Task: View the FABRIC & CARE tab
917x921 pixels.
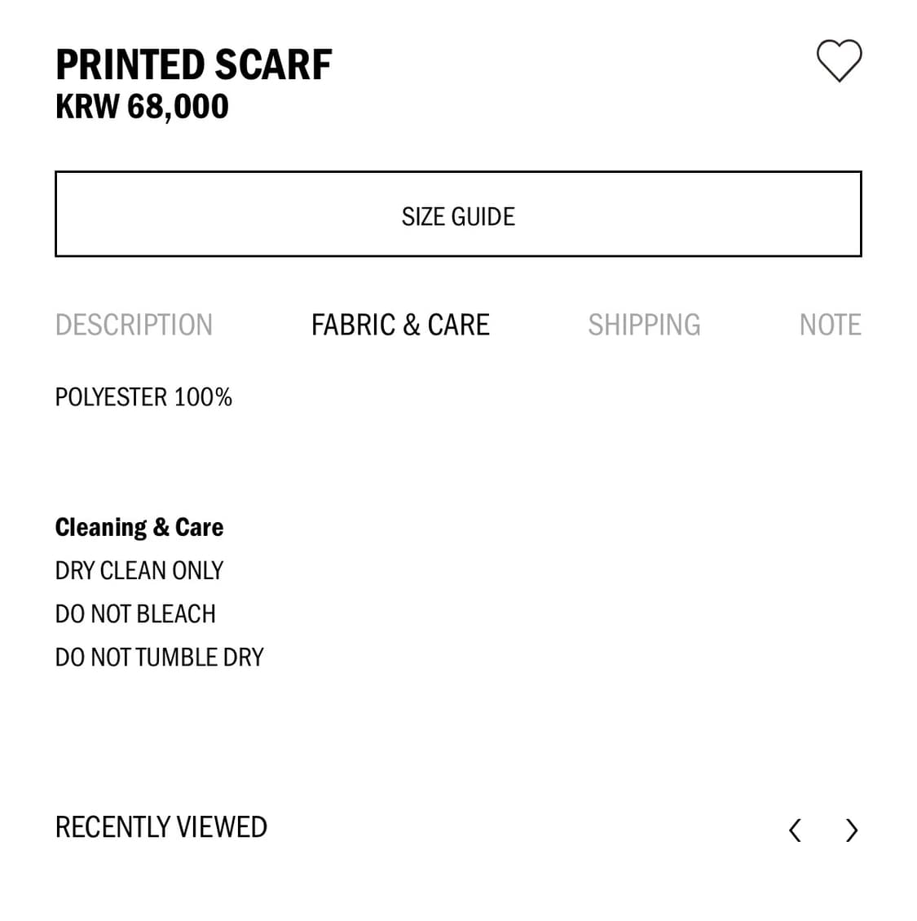Action: [x=399, y=324]
